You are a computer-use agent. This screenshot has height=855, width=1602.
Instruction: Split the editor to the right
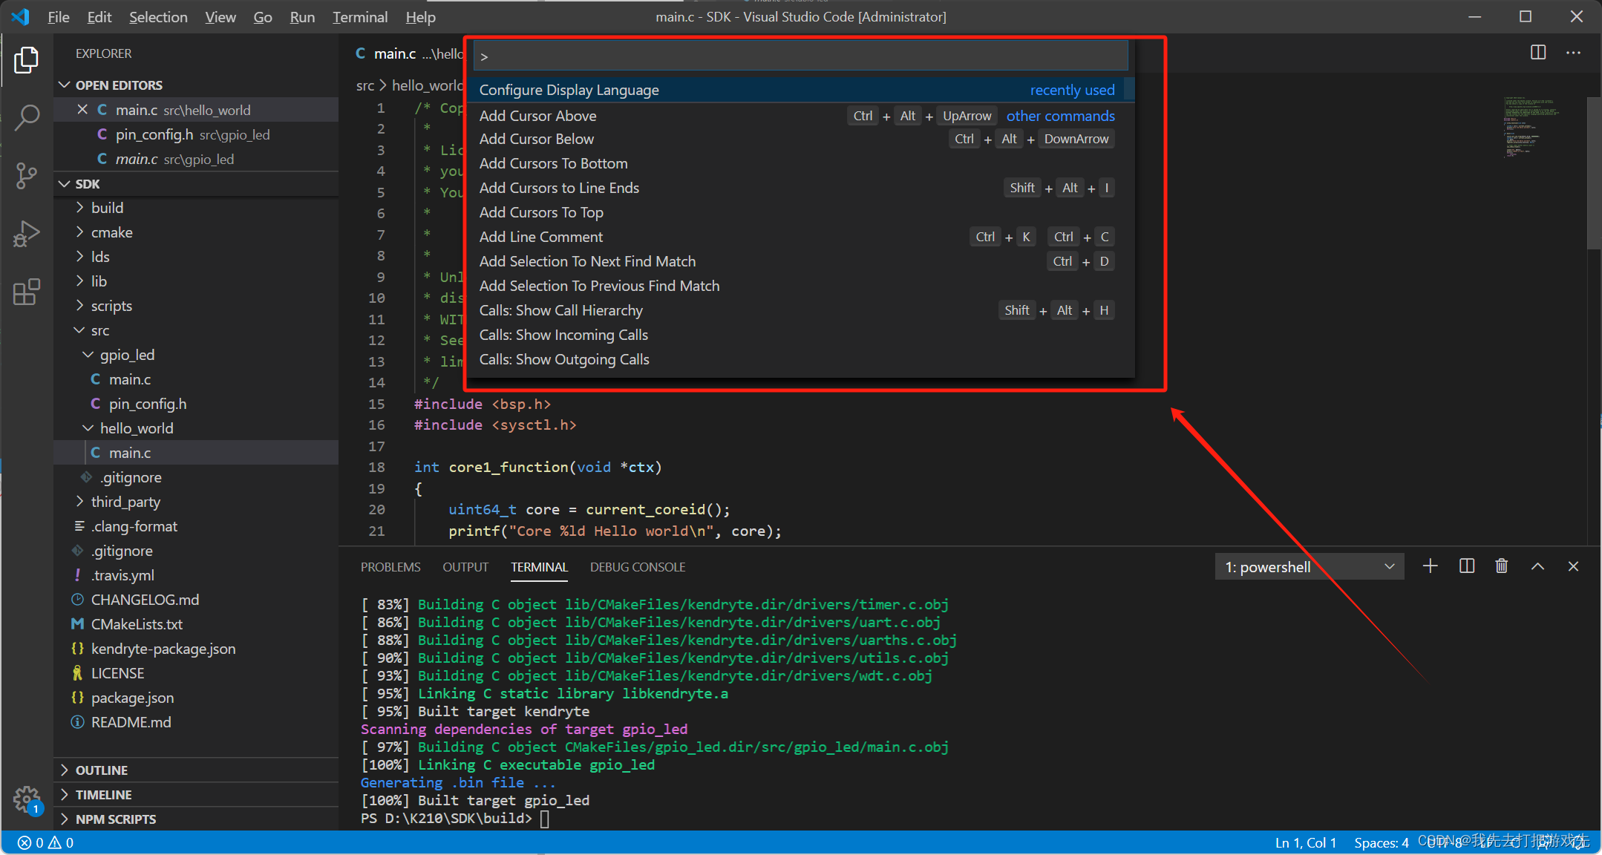1538,53
